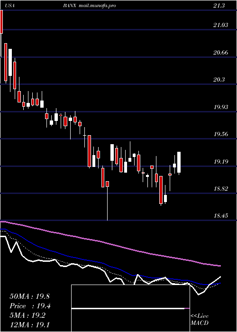
Task: Click the 50MA : 19.8 reading
Action: 29,296
